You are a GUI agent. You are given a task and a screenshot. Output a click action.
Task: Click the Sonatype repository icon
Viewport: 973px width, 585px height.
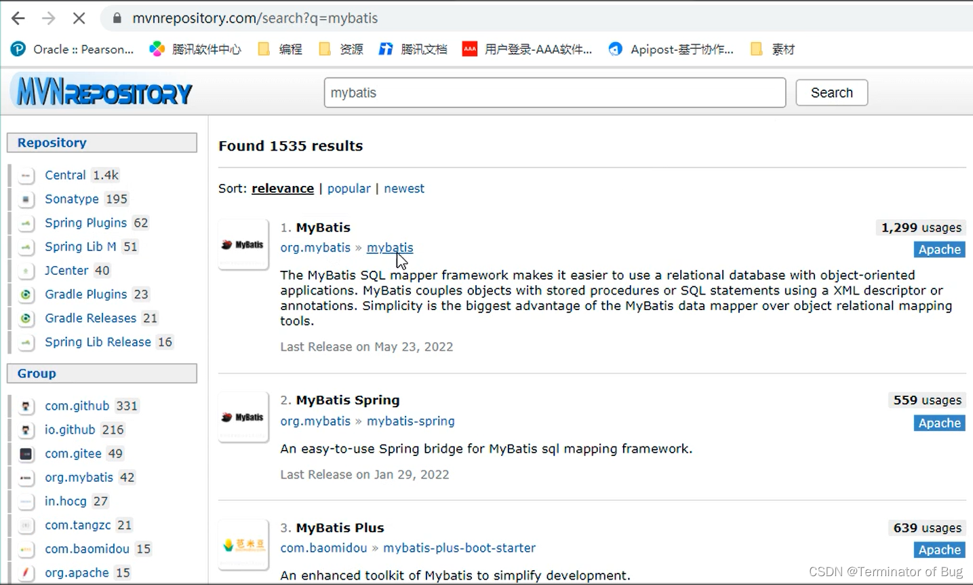26,200
